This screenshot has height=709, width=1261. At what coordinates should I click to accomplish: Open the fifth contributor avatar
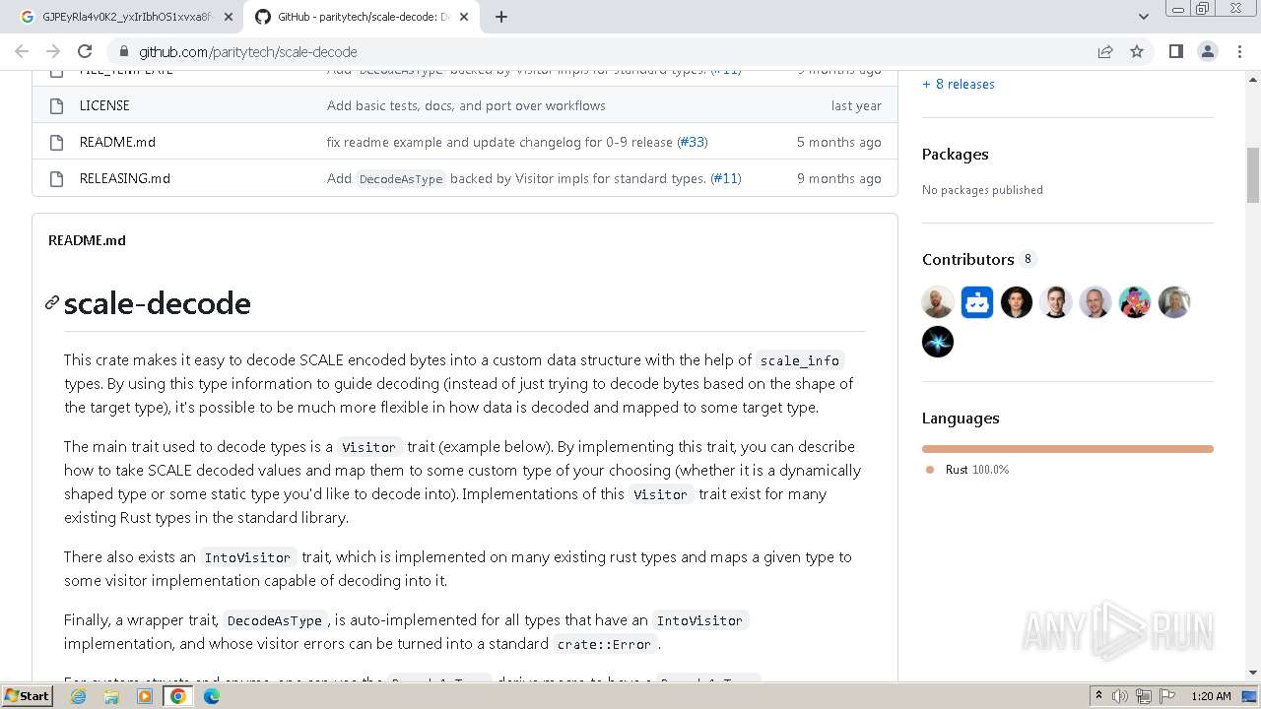point(1095,302)
